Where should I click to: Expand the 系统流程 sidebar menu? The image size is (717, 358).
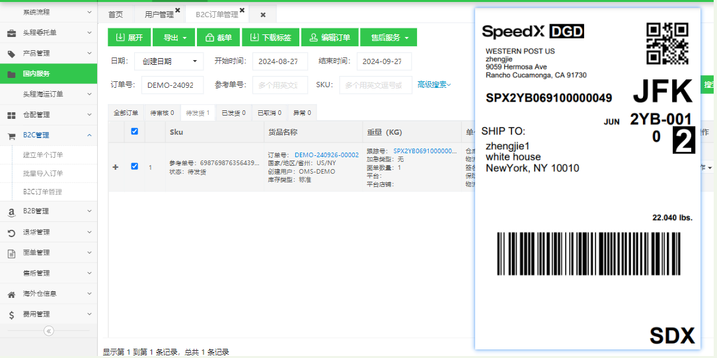[90, 12]
